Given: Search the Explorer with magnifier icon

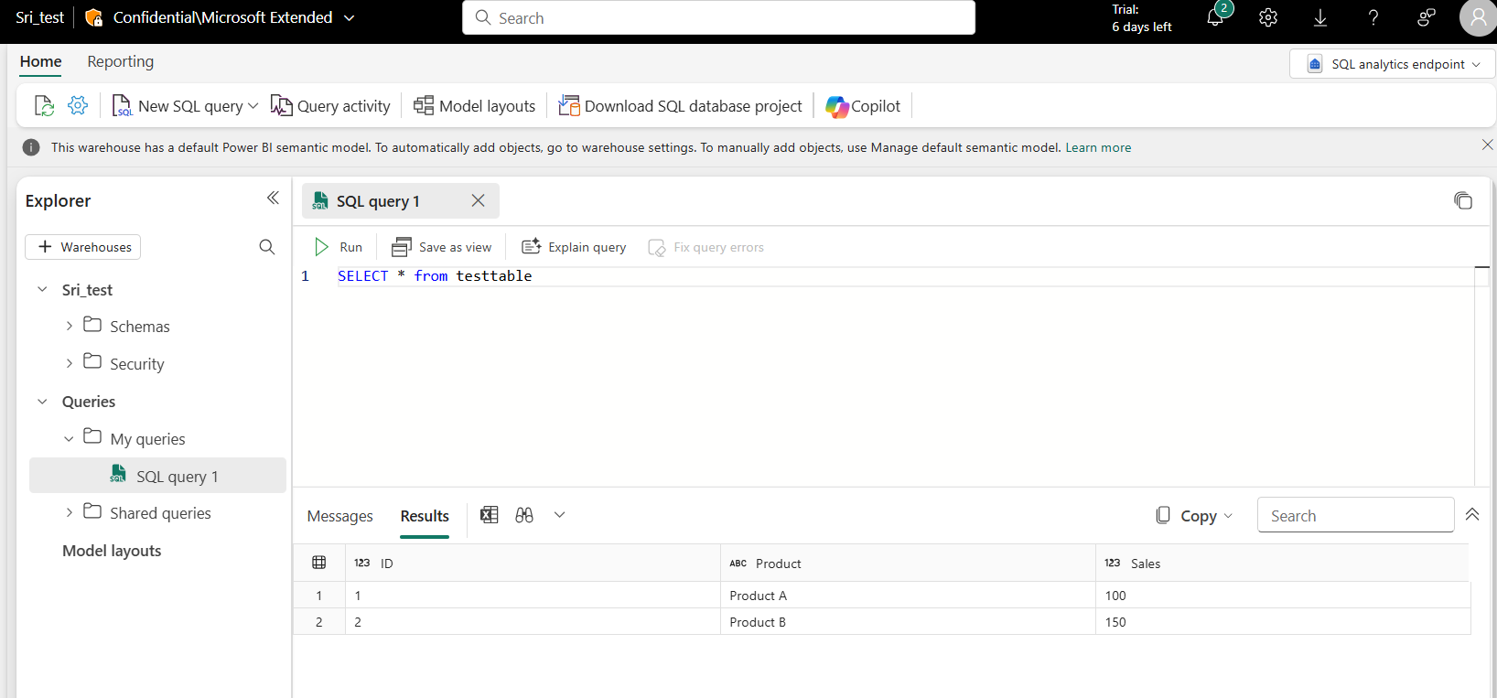Looking at the screenshot, I should pos(267,247).
